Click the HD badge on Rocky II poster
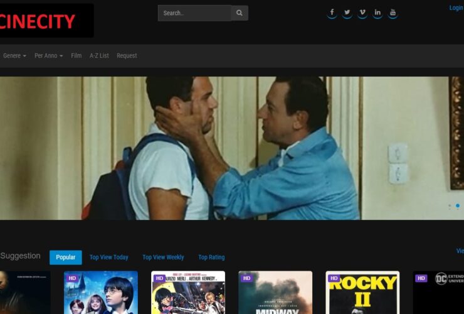This screenshot has width=464, height=314. [x=334, y=278]
